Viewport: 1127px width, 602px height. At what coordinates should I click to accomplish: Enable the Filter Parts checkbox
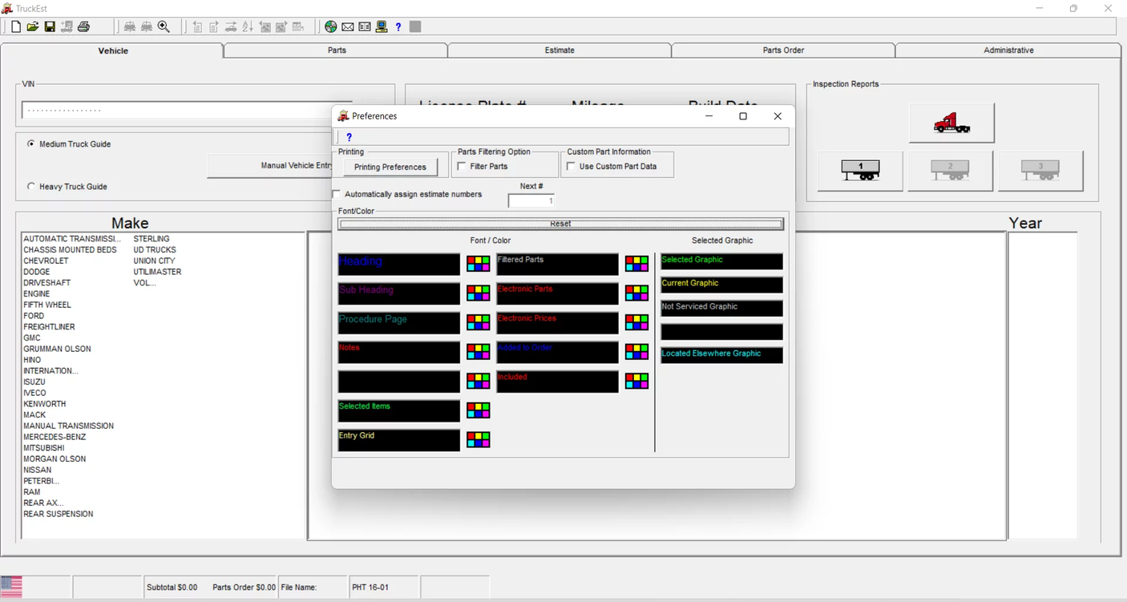tap(461, 166)
